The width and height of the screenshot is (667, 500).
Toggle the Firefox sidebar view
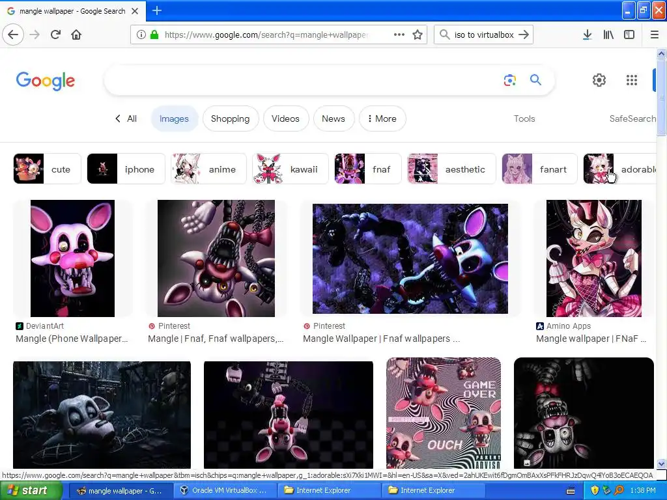tap(629, 35)
